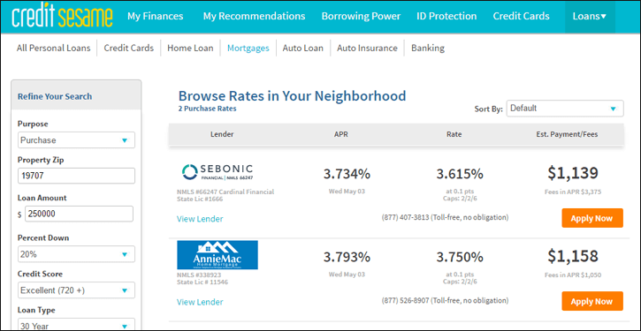Open the Credit Score dropdown showing Excellent
The image size is (641, 331).
76,290
